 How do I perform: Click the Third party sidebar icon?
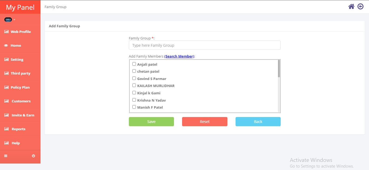pos(6,73)
